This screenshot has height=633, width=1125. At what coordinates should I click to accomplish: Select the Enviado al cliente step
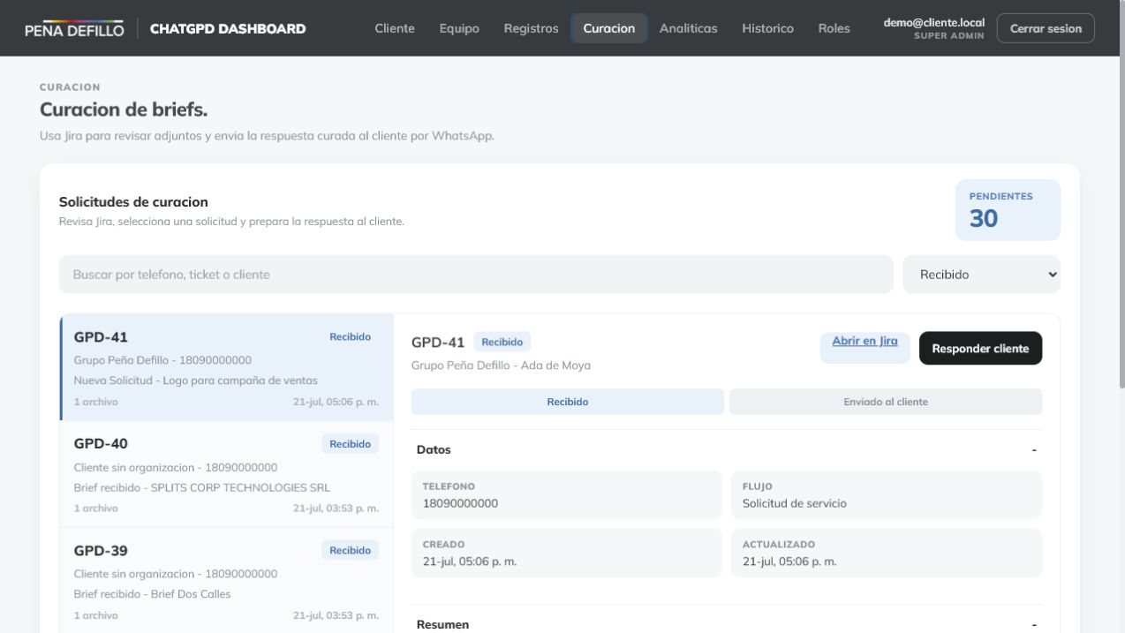pyautogui.click(x=886, y=402)
